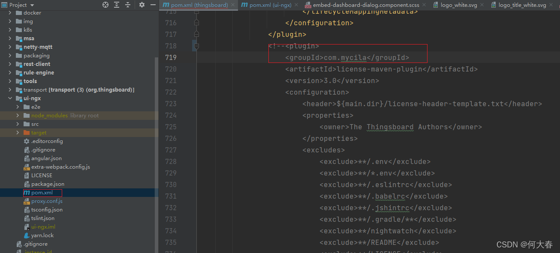Select the LICENSE file
560x253 pixels.
[42, 176]
